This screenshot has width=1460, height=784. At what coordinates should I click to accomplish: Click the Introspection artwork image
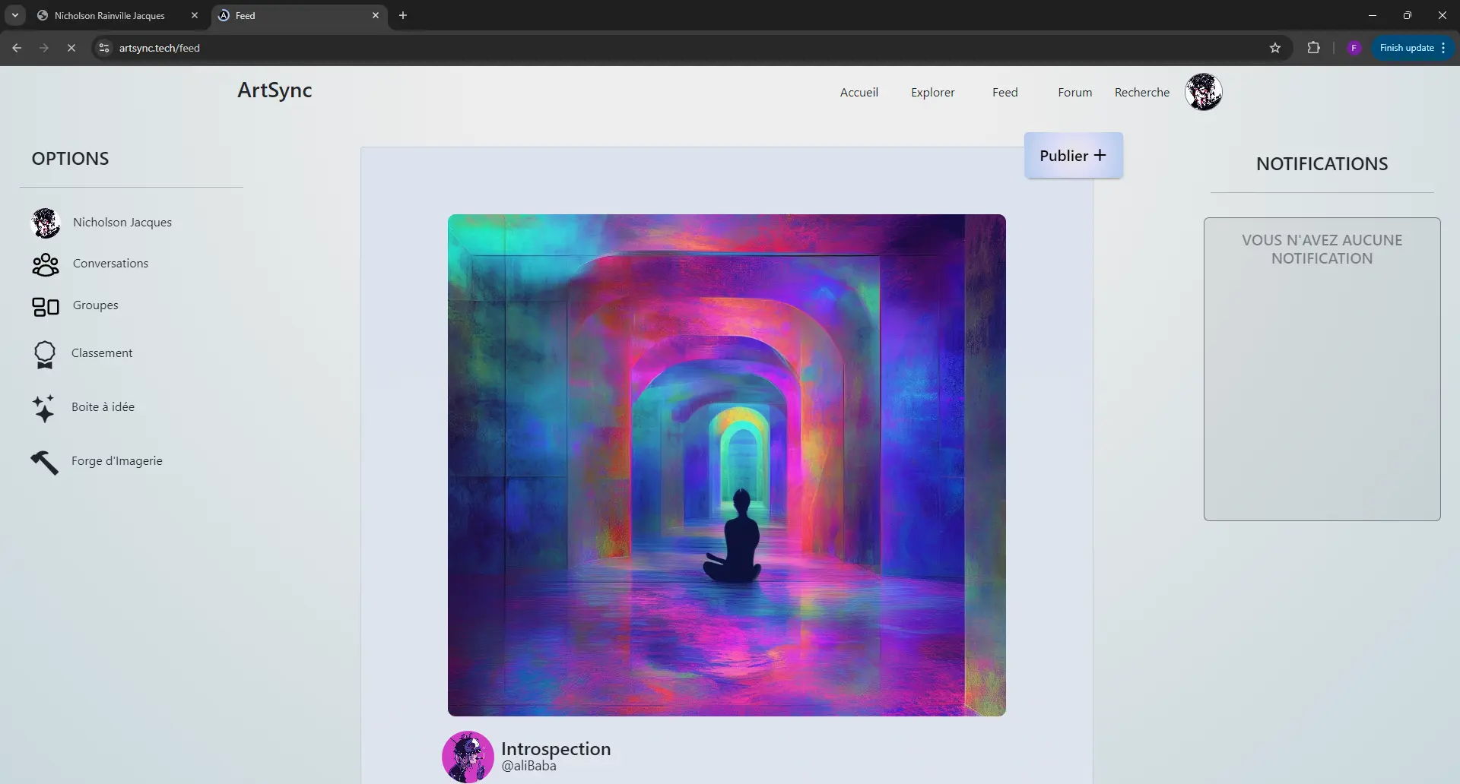[726, 465]
